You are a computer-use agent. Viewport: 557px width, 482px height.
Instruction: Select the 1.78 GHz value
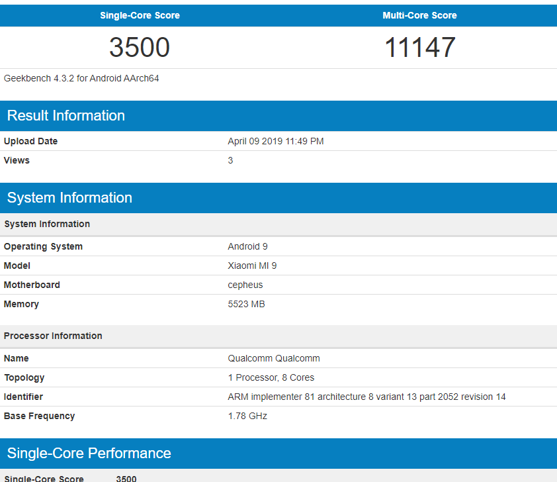coord(247,416)
